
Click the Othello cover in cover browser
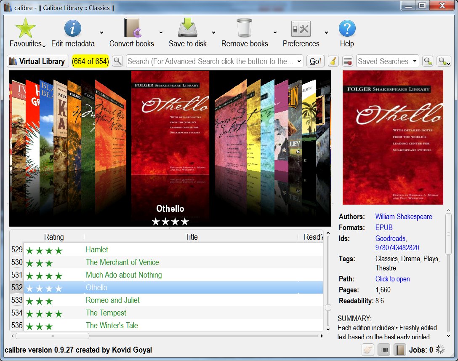tap(170, 123)
